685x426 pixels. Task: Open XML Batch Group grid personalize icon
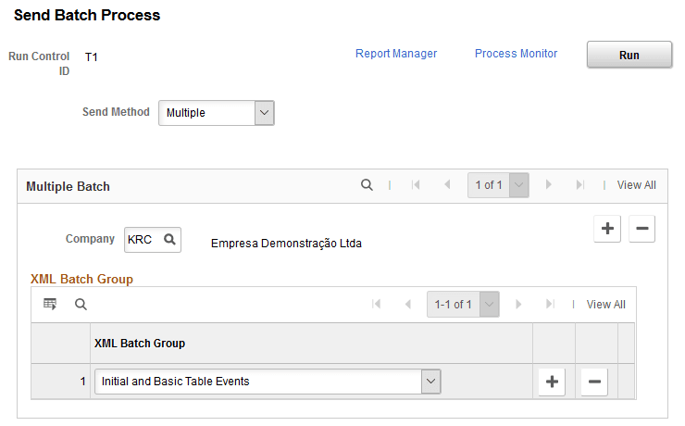tap(50, 304)
